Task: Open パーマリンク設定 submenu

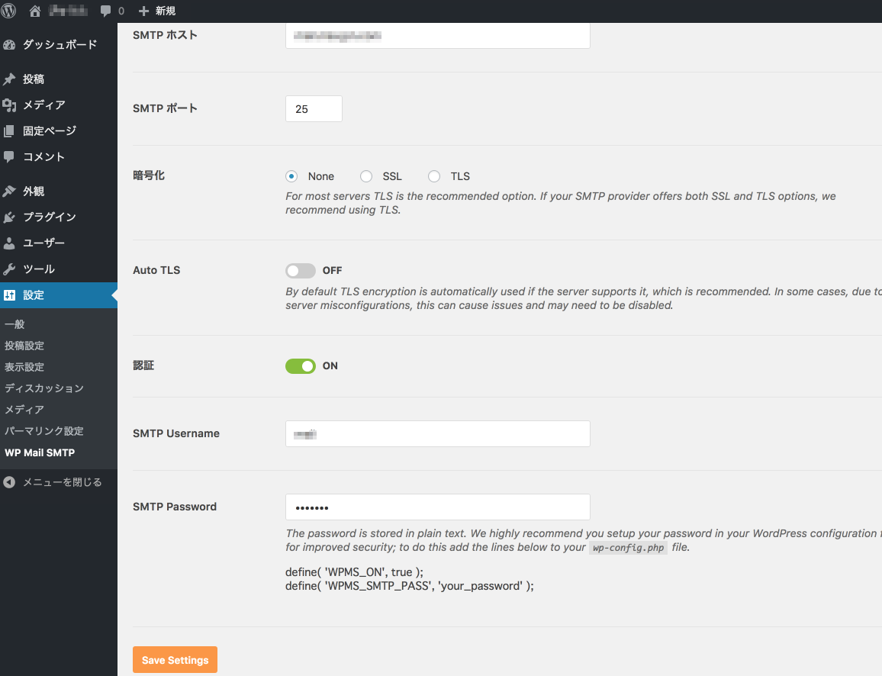Action: [x=44, y=431]
